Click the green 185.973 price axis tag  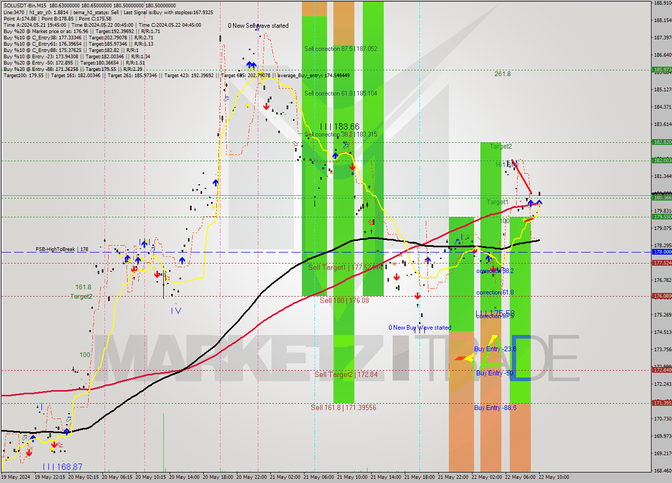(x=661, y=69)
